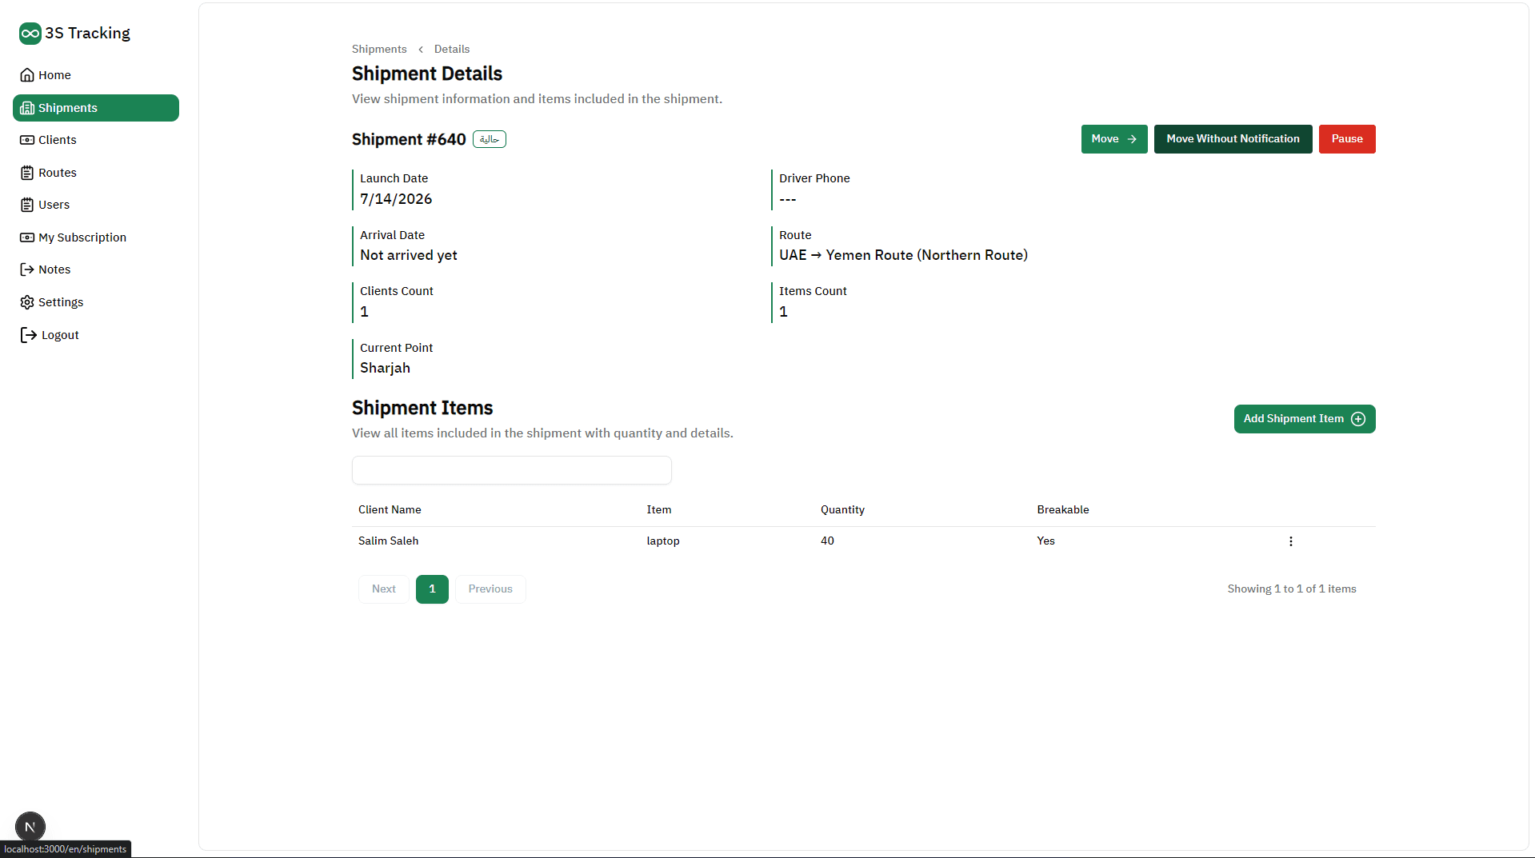
Task: Click the My Subscription card icon
Action: point(27,237)
